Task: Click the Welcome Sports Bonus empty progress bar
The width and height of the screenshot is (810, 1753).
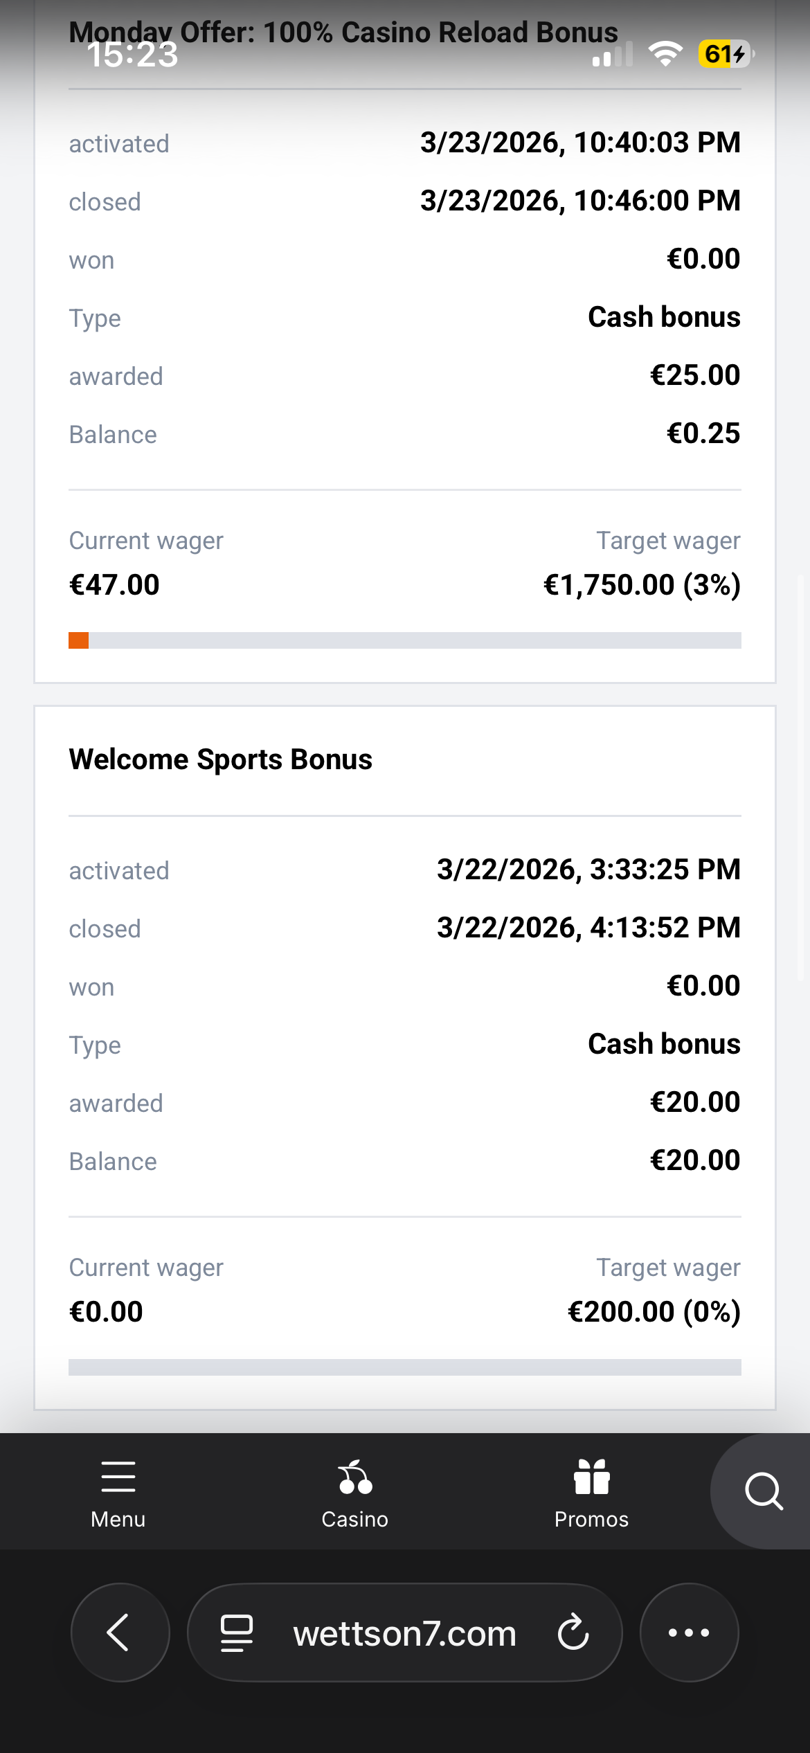Action: tap(404, 1367)
